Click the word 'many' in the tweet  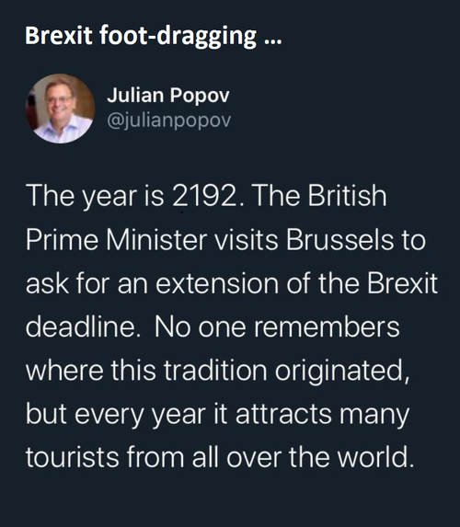click(374, 416)
